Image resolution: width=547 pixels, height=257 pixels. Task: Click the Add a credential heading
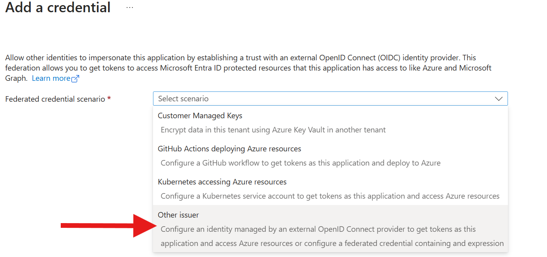coord(58,7)
